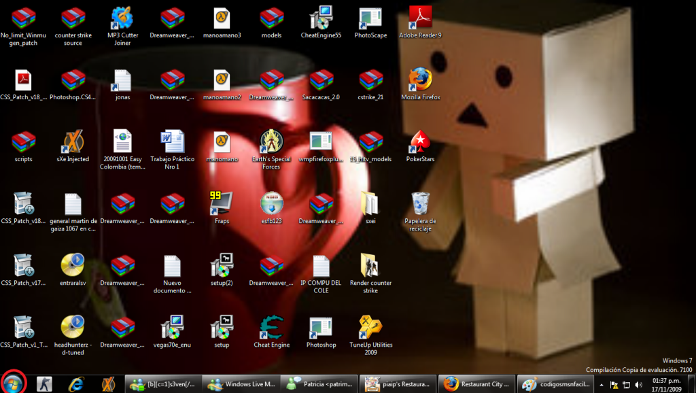Open the sxei folder
696x393 pixels.
(x=370, y=203)
